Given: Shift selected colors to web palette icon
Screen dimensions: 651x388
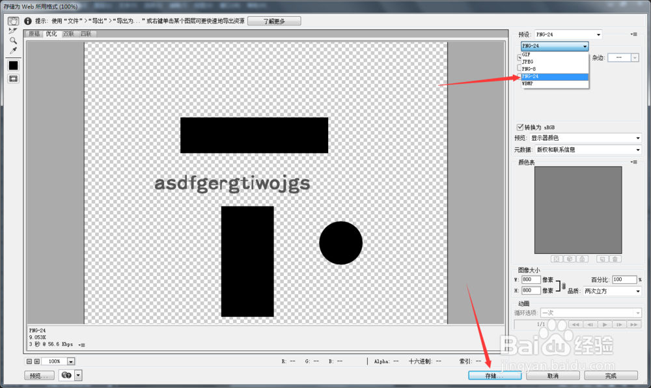Looking at the screenshot, I should (x=570, y=259).
